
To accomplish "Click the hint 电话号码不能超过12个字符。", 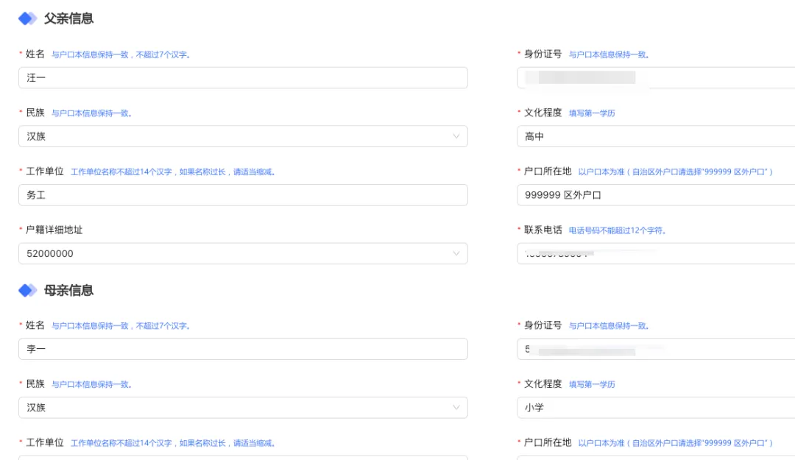I will [x=617, y=230].
